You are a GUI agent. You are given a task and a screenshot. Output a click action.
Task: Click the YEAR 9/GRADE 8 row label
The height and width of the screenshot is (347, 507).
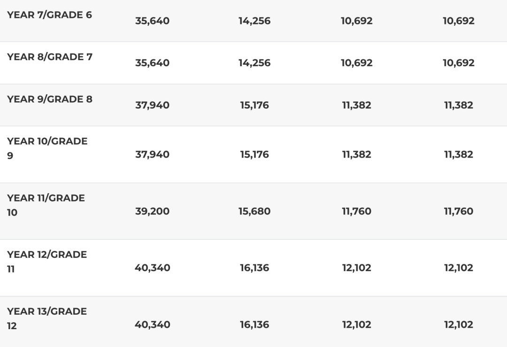(x=50, y=99)
